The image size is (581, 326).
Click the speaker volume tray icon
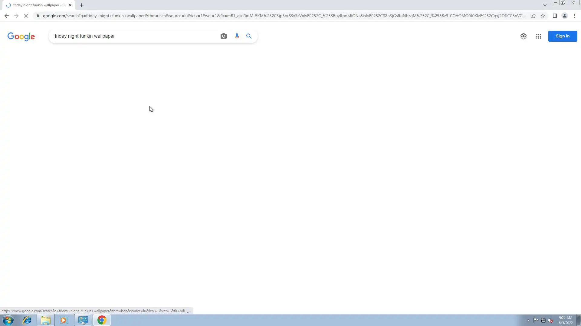[x=550, y=320]
